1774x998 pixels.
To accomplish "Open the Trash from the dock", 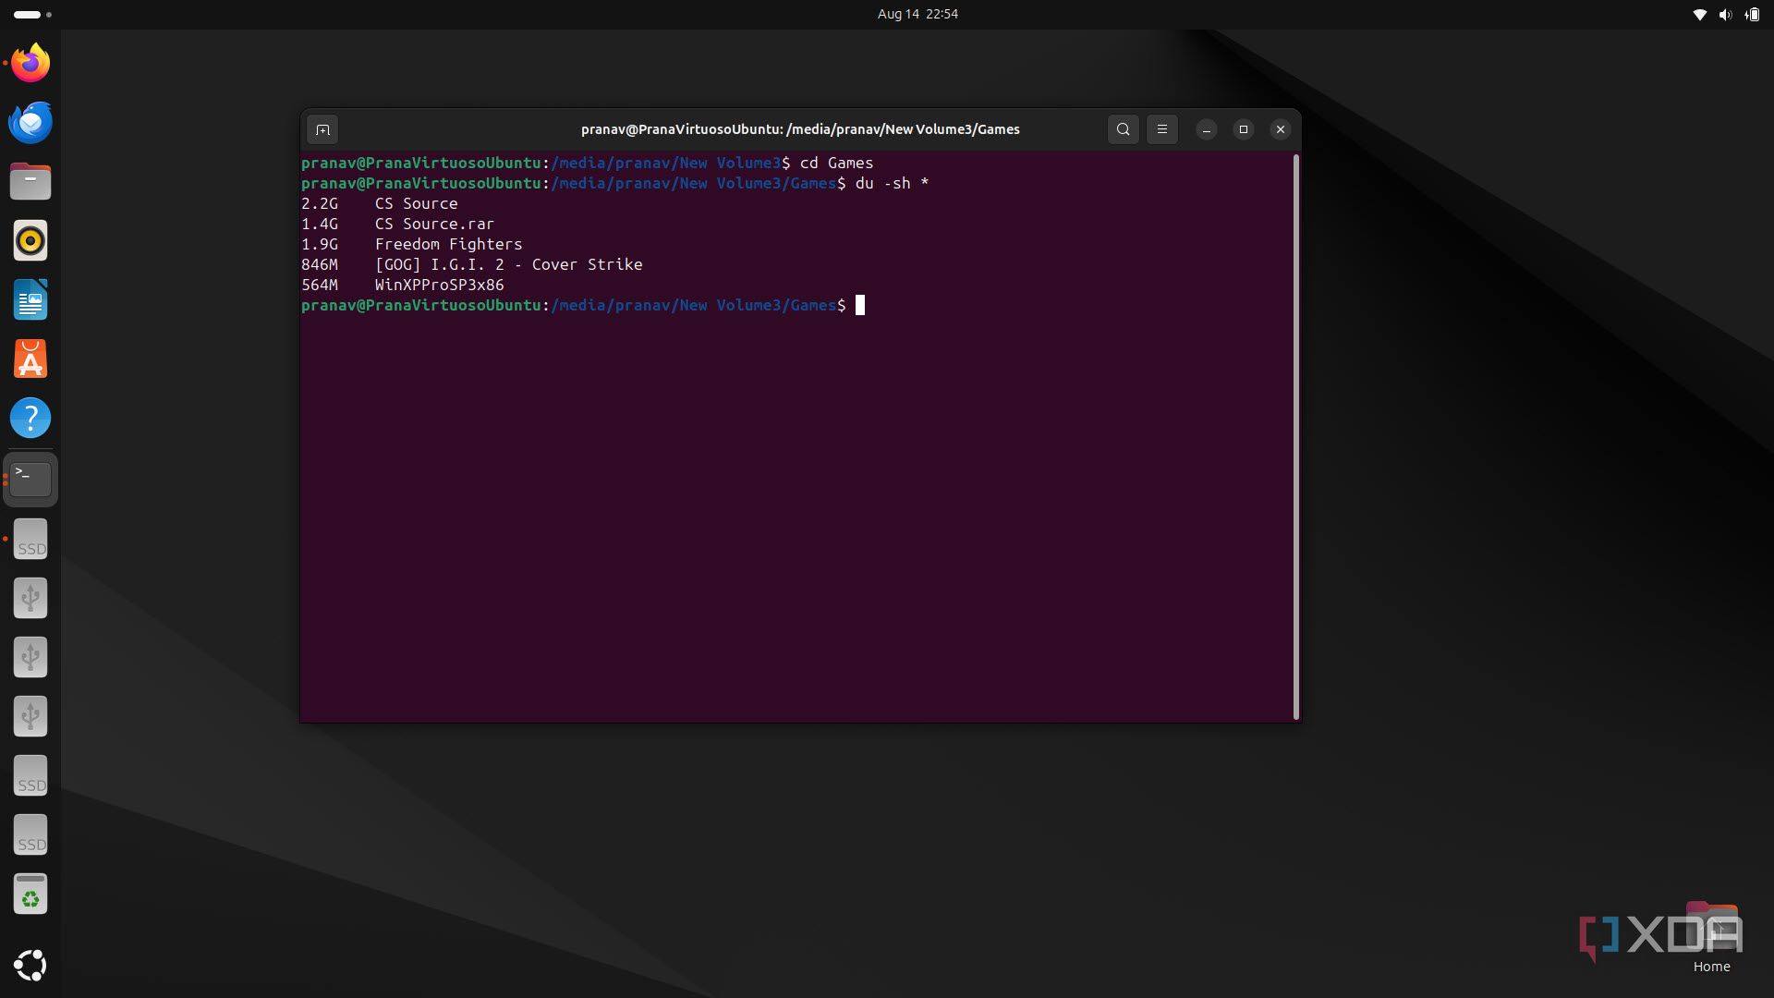I will tap(30, 894).
